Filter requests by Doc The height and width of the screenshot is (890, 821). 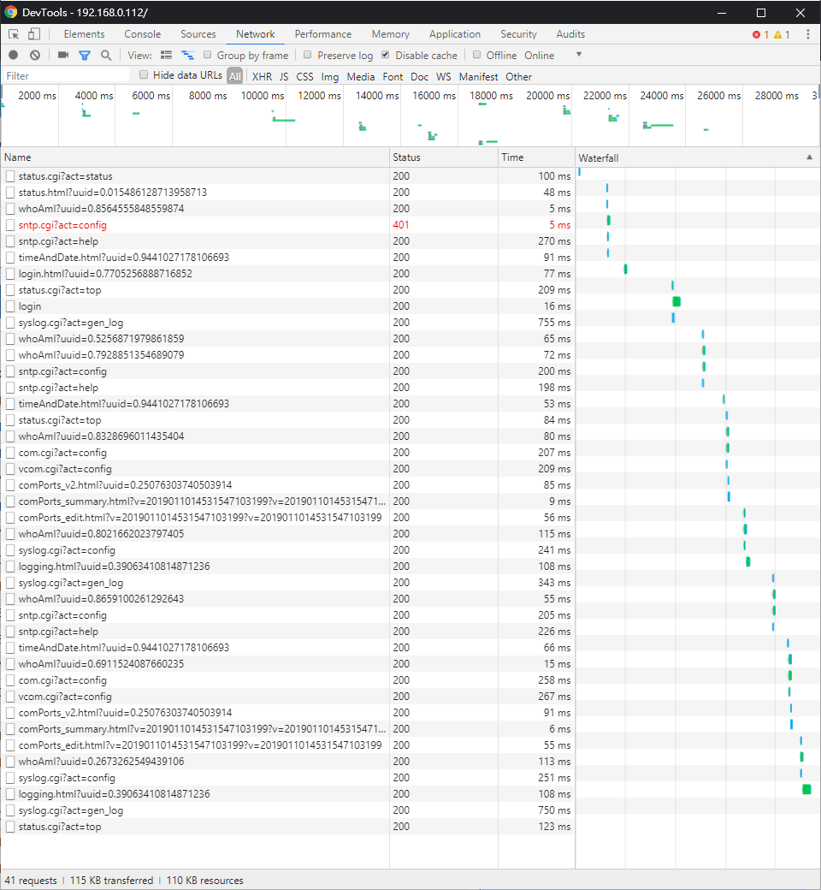point(419,77)
